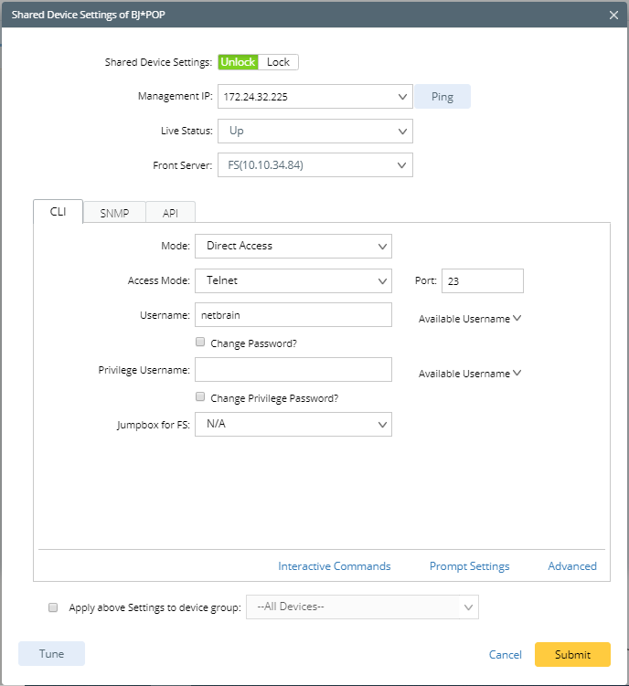Check the Change Privilege Password option
The width and height of the screenshot is (629, 686).
click(200, 397)
